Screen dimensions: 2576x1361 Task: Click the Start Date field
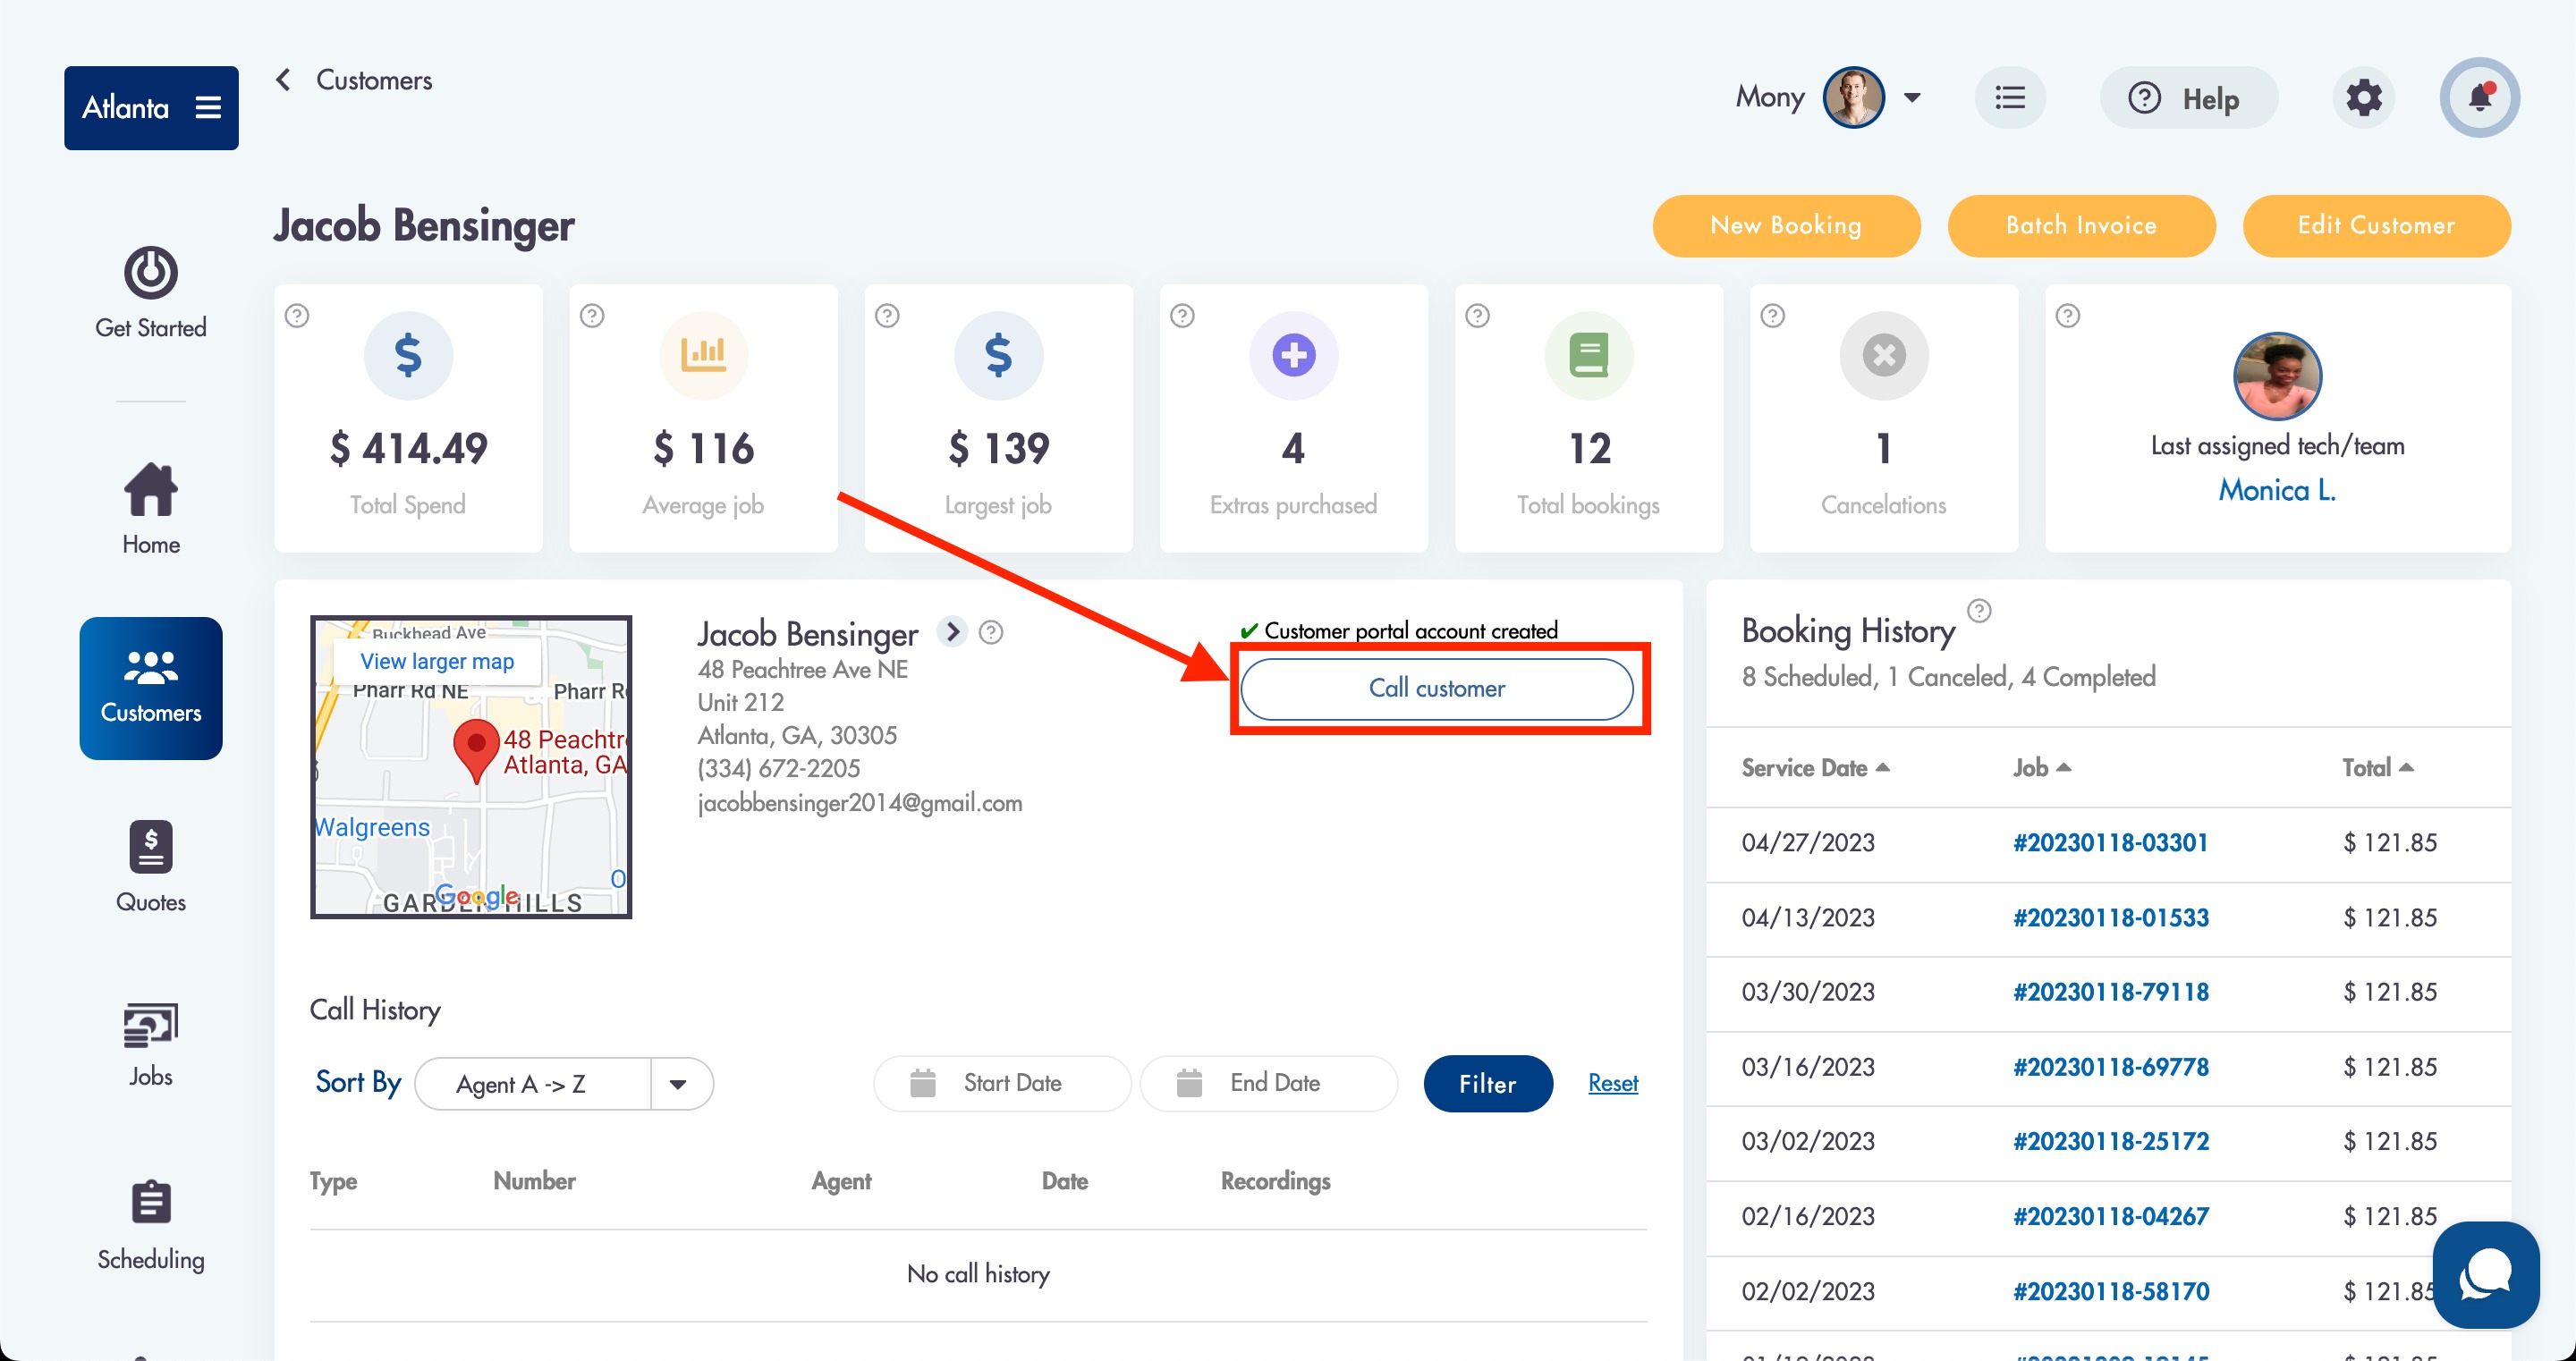pyautogui.click(x=1001, y=1083)
